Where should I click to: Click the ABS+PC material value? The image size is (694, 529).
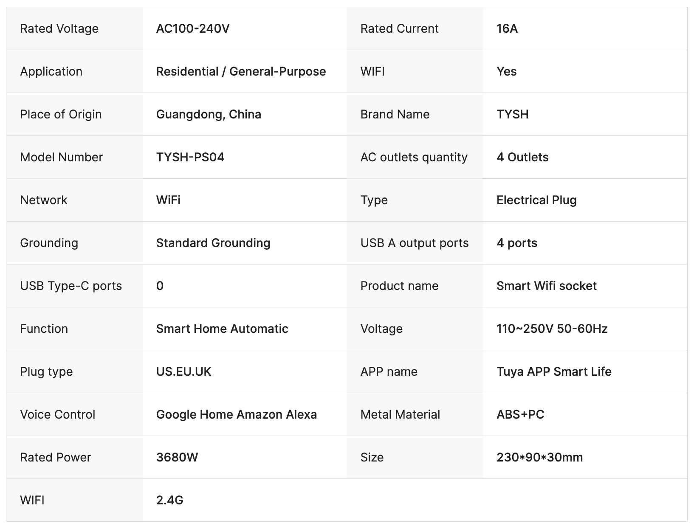520,414
